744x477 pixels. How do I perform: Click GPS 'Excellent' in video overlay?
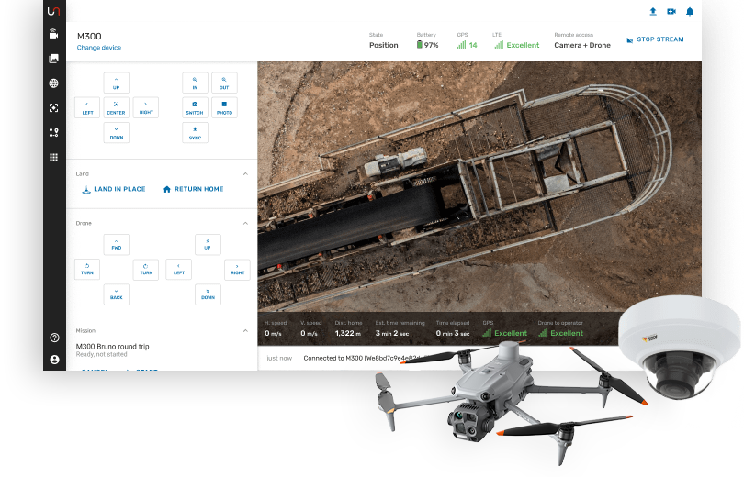click(505, 334)
